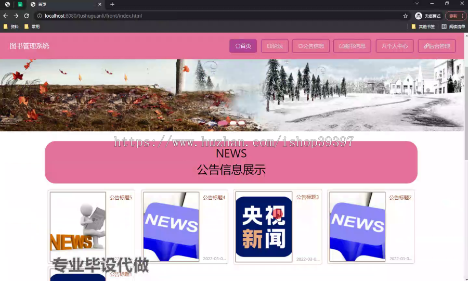Open 个人中心 menu item

coord(395,46)
